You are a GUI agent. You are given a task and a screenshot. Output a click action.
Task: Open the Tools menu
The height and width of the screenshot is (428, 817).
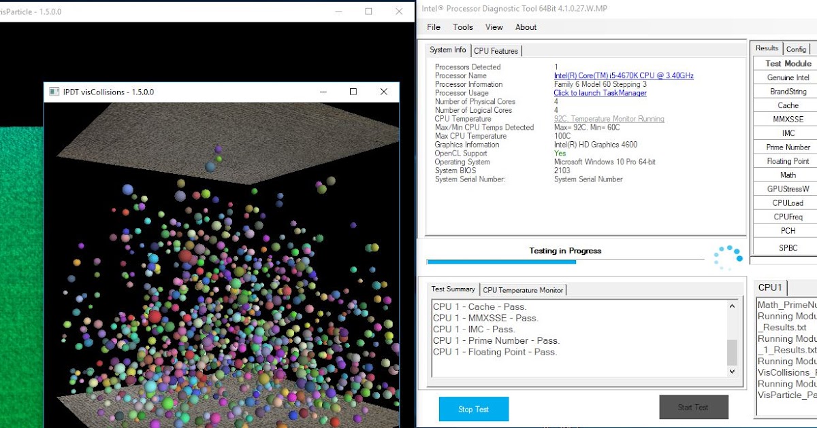click(x=462, y=27)
